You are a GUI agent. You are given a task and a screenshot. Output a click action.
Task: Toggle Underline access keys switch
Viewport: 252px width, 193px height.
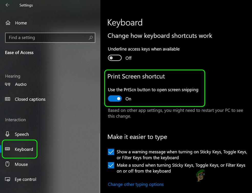[115, 58]
